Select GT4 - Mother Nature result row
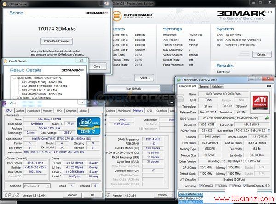 41,94
